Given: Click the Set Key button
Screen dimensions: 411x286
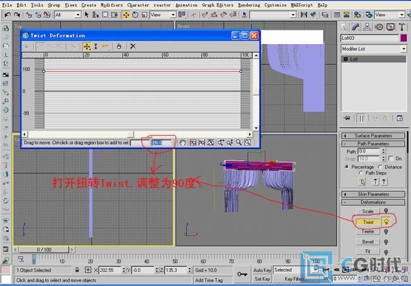Looking at the screenshot, I should click(262, 279).
